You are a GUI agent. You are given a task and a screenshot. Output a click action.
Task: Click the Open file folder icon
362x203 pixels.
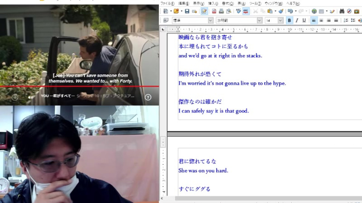(176, 11)
